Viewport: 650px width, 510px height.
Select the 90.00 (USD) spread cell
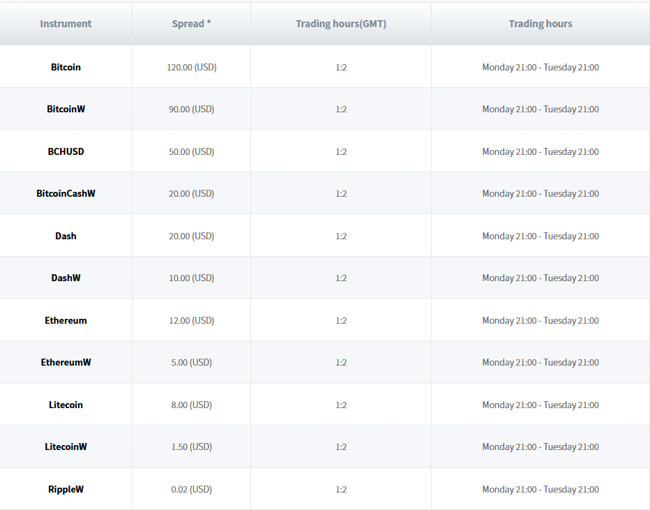(191, 110)
